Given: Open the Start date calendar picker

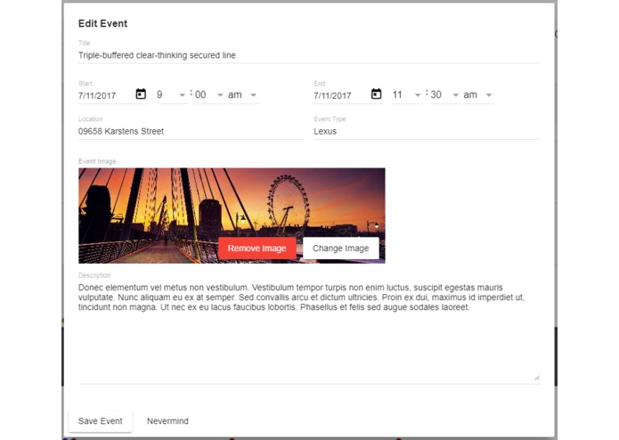Looking at the screenshot, I should click(x=141, y=94).
